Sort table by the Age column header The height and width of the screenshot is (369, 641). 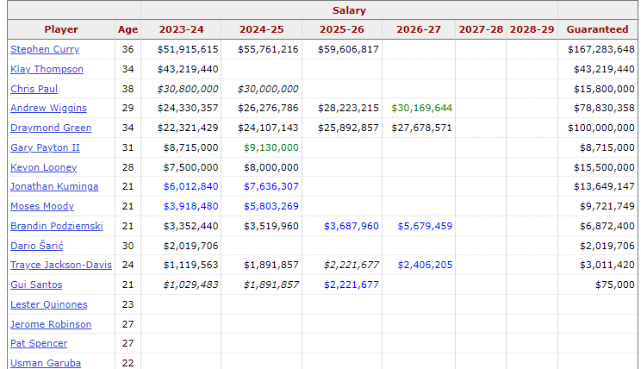click(128, 29)
